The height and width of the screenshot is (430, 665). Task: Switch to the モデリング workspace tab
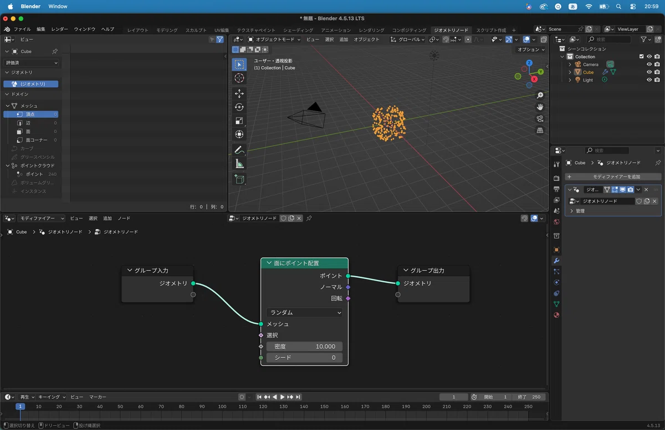pyautogui.click(x=167, y=30)
